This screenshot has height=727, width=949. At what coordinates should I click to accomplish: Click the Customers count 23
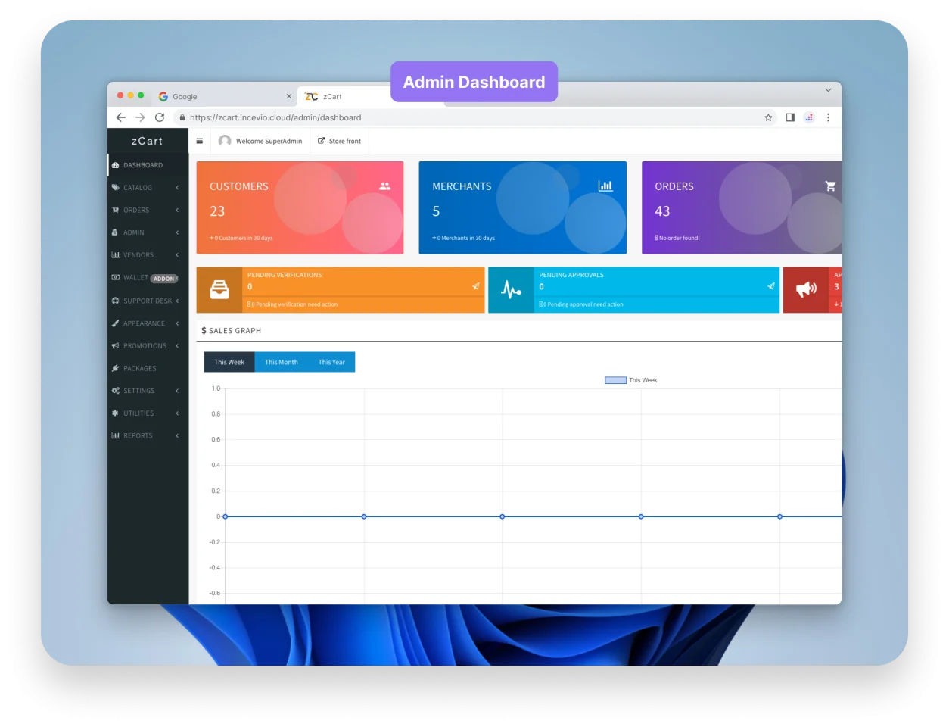tap(217, 211)
